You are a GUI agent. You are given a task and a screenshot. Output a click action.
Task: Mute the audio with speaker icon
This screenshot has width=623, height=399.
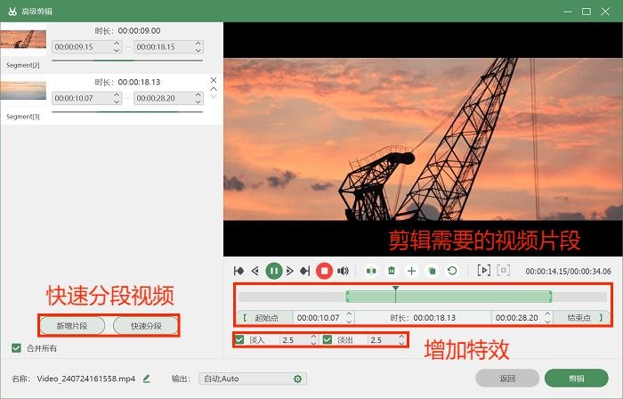[343, 270]
